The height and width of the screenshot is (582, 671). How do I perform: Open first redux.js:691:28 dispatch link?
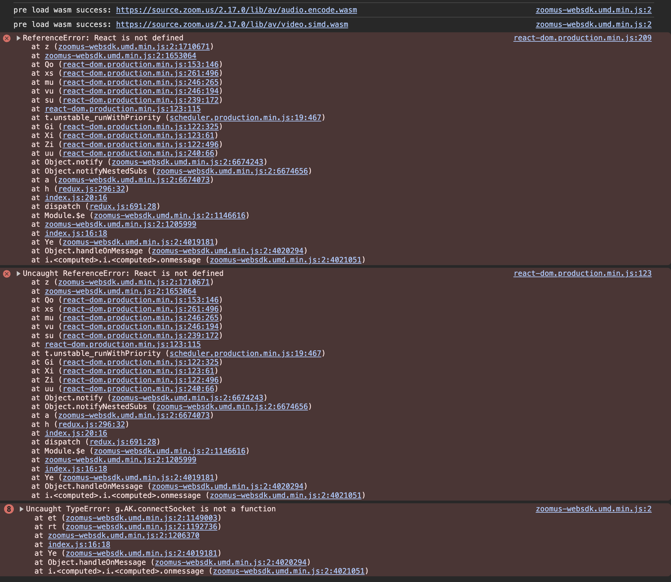(x=123, y=207)
